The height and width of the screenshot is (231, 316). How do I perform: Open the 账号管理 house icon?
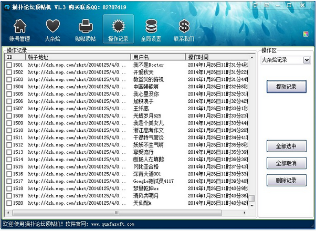tap(20, 26)
